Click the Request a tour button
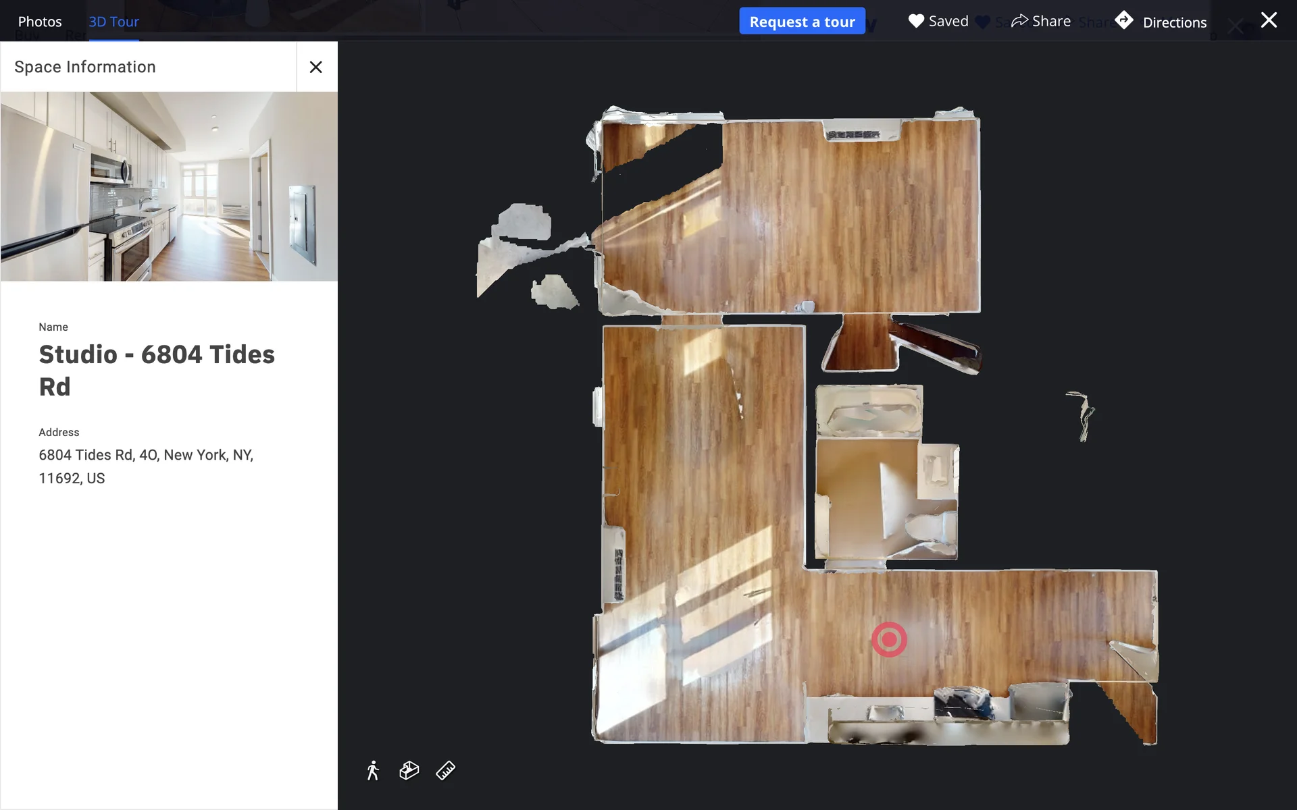 pyautogui.click(x=802, y=22)
